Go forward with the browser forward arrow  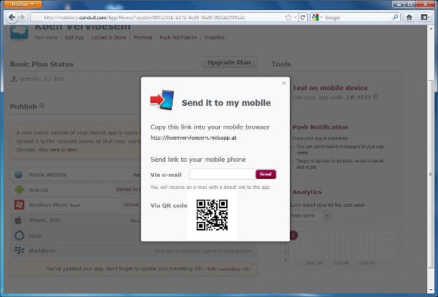pyautogui.click(x=22, y=17)
